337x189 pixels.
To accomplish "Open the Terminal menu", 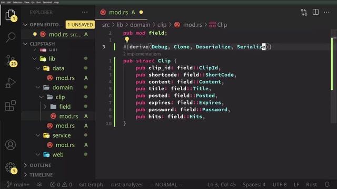I will coord(47,2).
